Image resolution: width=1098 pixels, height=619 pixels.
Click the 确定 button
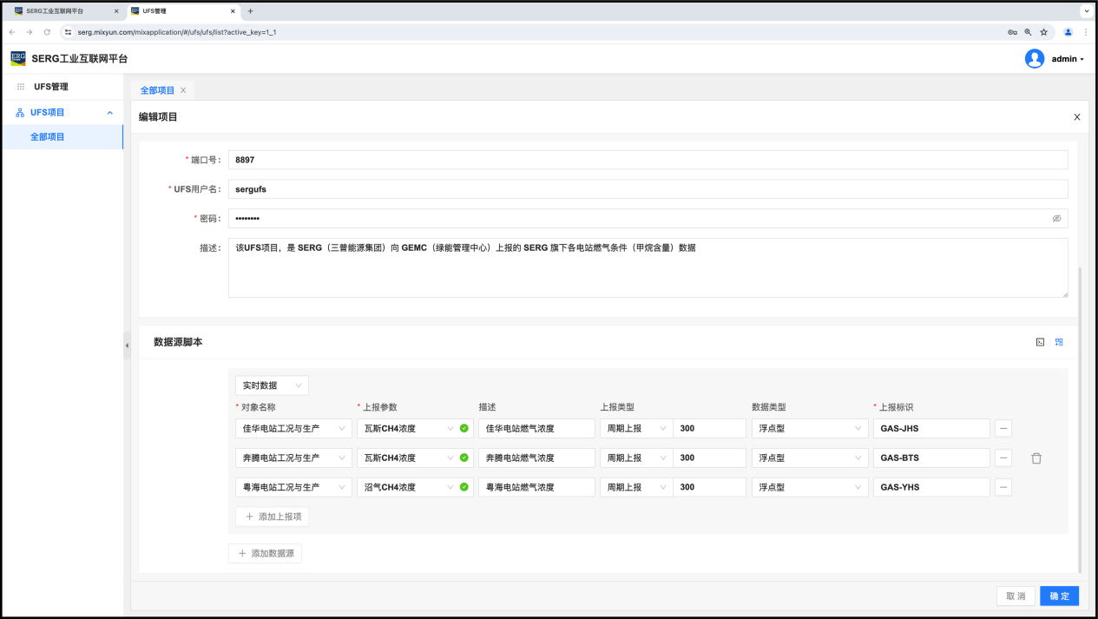coord(1059,596)
